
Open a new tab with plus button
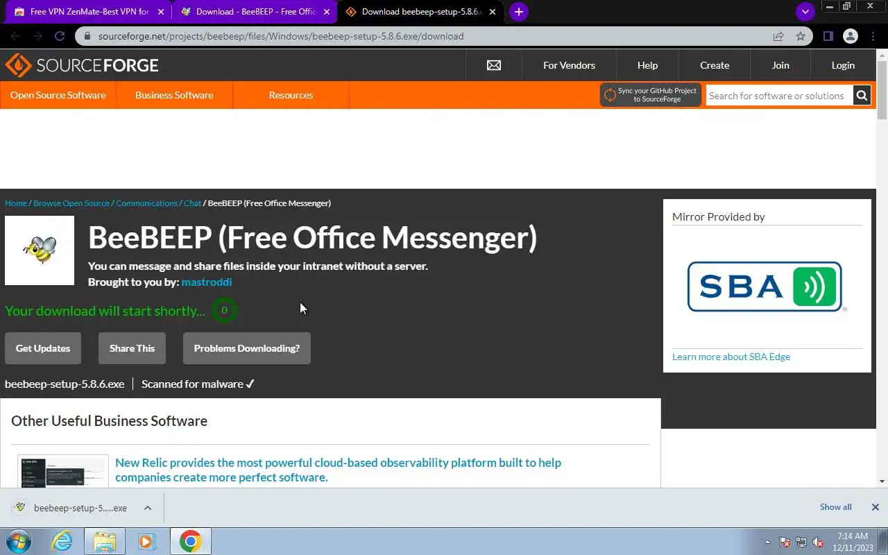[x=518, y=12]
